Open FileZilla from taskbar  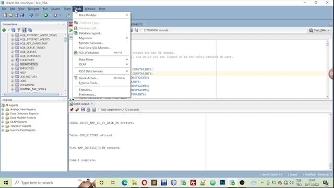(193, 183)
